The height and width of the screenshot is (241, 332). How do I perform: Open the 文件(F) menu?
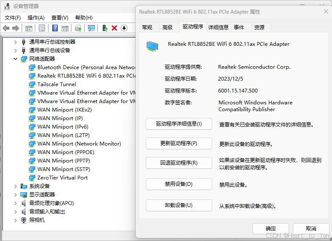[13, 18]
